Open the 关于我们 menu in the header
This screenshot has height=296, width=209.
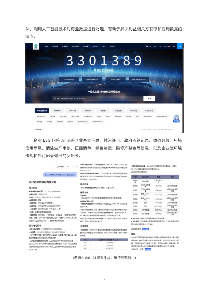[x=112, y=46]
